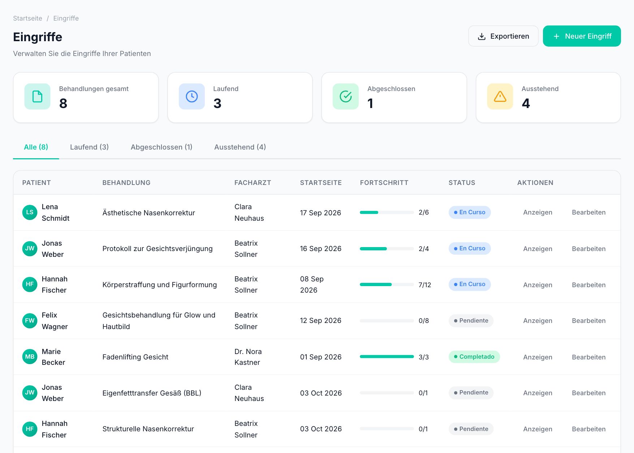This screenshot has height=453, width=634.
Task: View Felix Wagner's Gesichtsbehandlung treatment
Action: (538, 321)
